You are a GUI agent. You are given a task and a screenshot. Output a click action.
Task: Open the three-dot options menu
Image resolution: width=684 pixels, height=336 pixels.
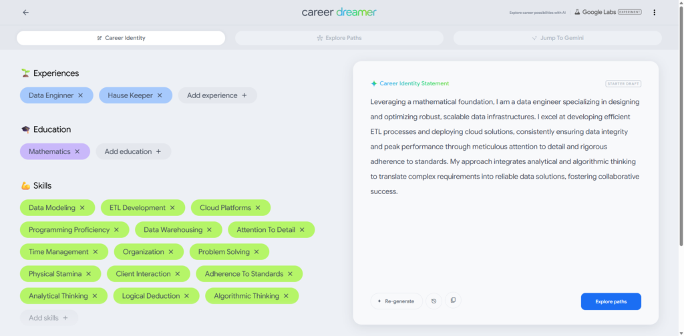click(x=654, y=13)
